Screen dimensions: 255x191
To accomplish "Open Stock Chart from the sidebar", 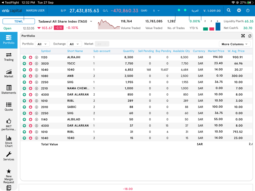I will 9,141.
